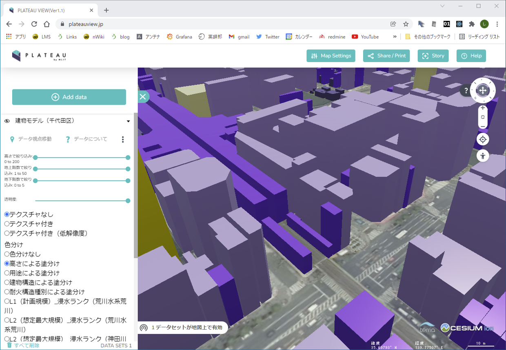Select 色分けなし radio button
This screenshot has height=350, width=506.
pyautogui.click(x=7, y=254)
